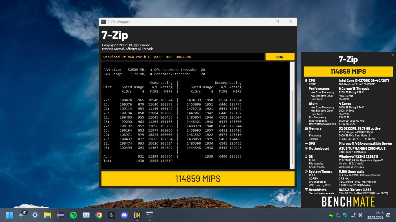
Task: Click the green tray icon in system tray
Action: coord(330,215)
